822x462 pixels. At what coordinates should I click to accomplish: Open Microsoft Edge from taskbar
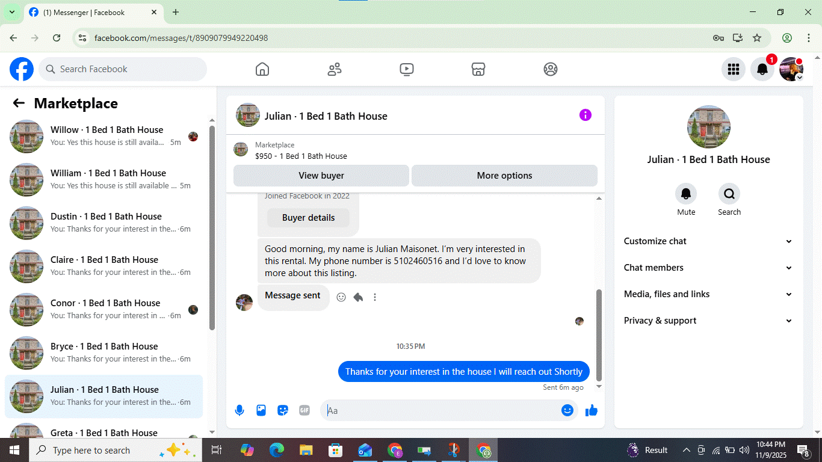[277, 450]
